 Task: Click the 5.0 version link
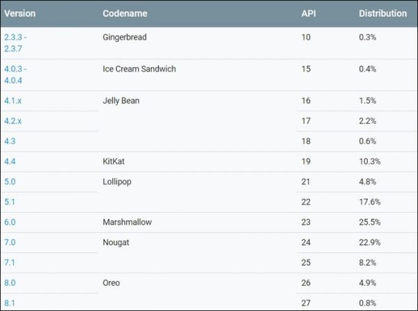(x=10, y=182)
